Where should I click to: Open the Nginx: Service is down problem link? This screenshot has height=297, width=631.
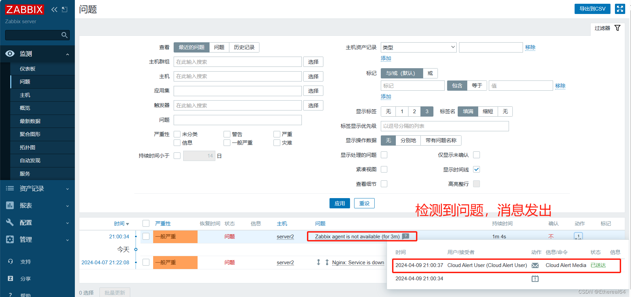coord(358,262)
